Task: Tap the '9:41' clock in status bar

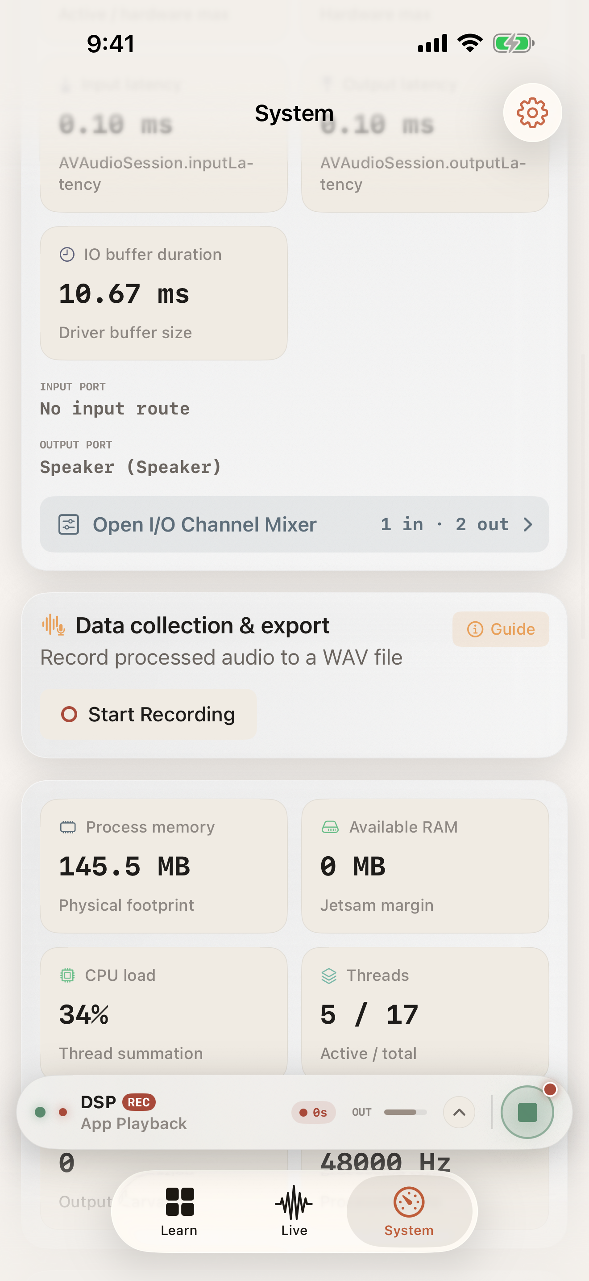Action: point(110,43)
